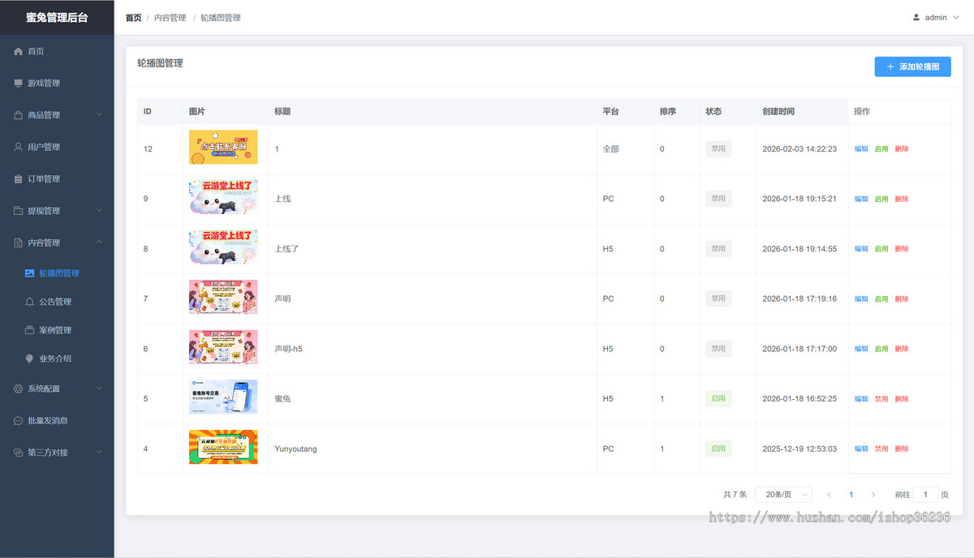The width and height of the screenshot is (974, 558).
Task: Expand the 第三方对接 submenu arrow
Action: point(99,453)
